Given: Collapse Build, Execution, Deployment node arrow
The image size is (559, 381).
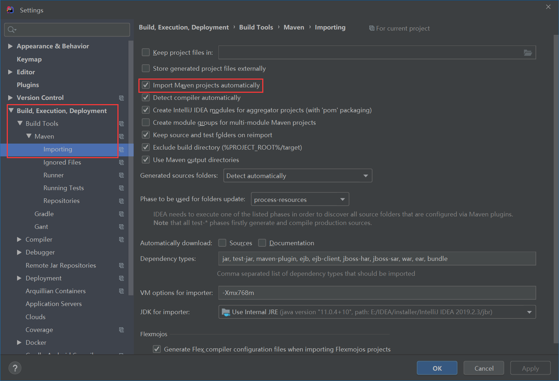Looking at the screenshot, I should pos(11,111).
